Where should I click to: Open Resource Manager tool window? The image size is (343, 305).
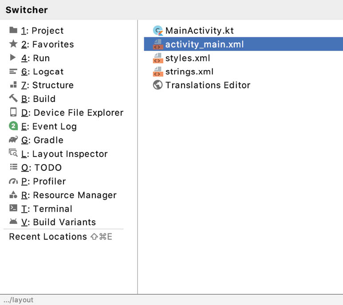(63, 195)
